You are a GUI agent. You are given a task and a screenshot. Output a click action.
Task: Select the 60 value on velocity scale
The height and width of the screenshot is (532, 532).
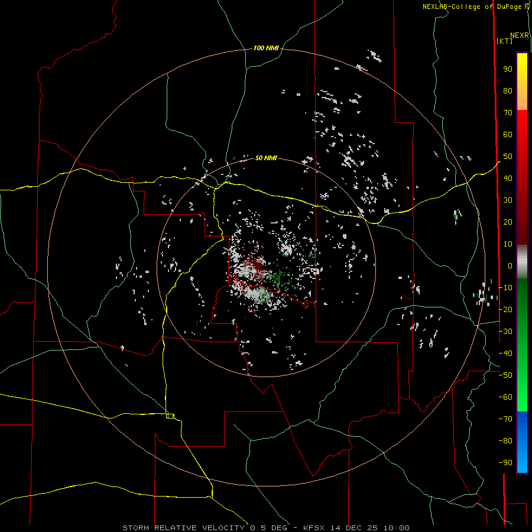508,134
